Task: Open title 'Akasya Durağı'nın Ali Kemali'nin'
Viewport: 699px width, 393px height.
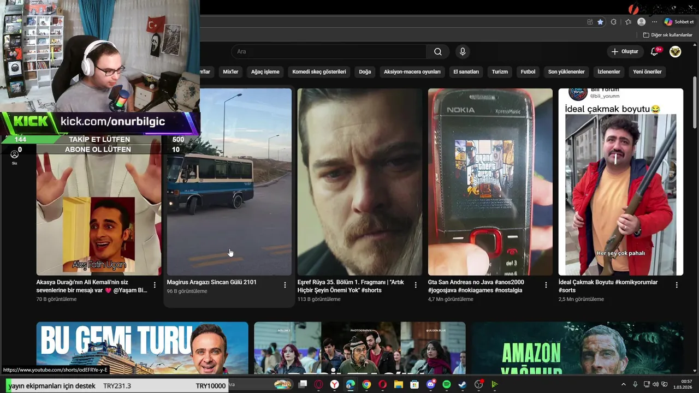Action: pos(92,286)
